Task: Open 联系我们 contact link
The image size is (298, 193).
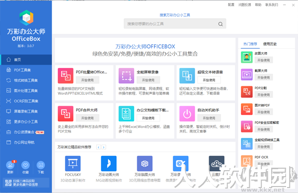Action: point(272,5)
